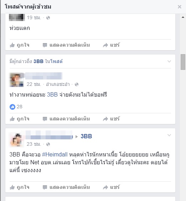Share the ทำงานหน่อยนะ 3BB post
The width and height of the screenshot is (186, 201).
pos(111,119)
